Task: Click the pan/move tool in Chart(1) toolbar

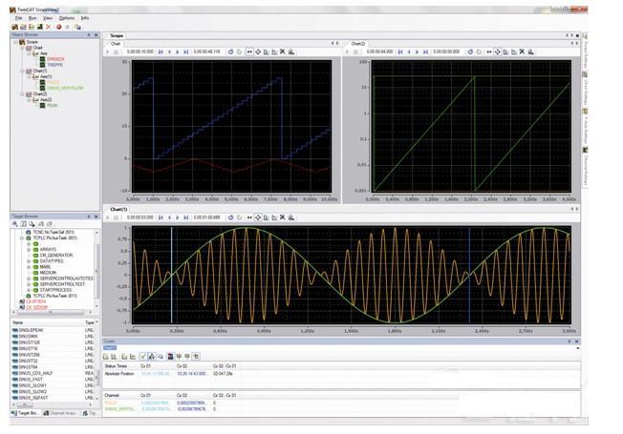Action: (249, 217)
